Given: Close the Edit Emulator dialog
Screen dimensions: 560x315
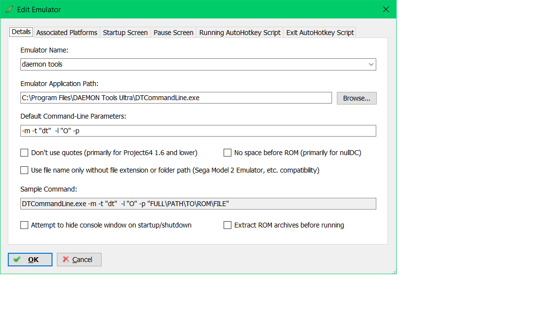Looking at the screenshot, I should (385, 9).
